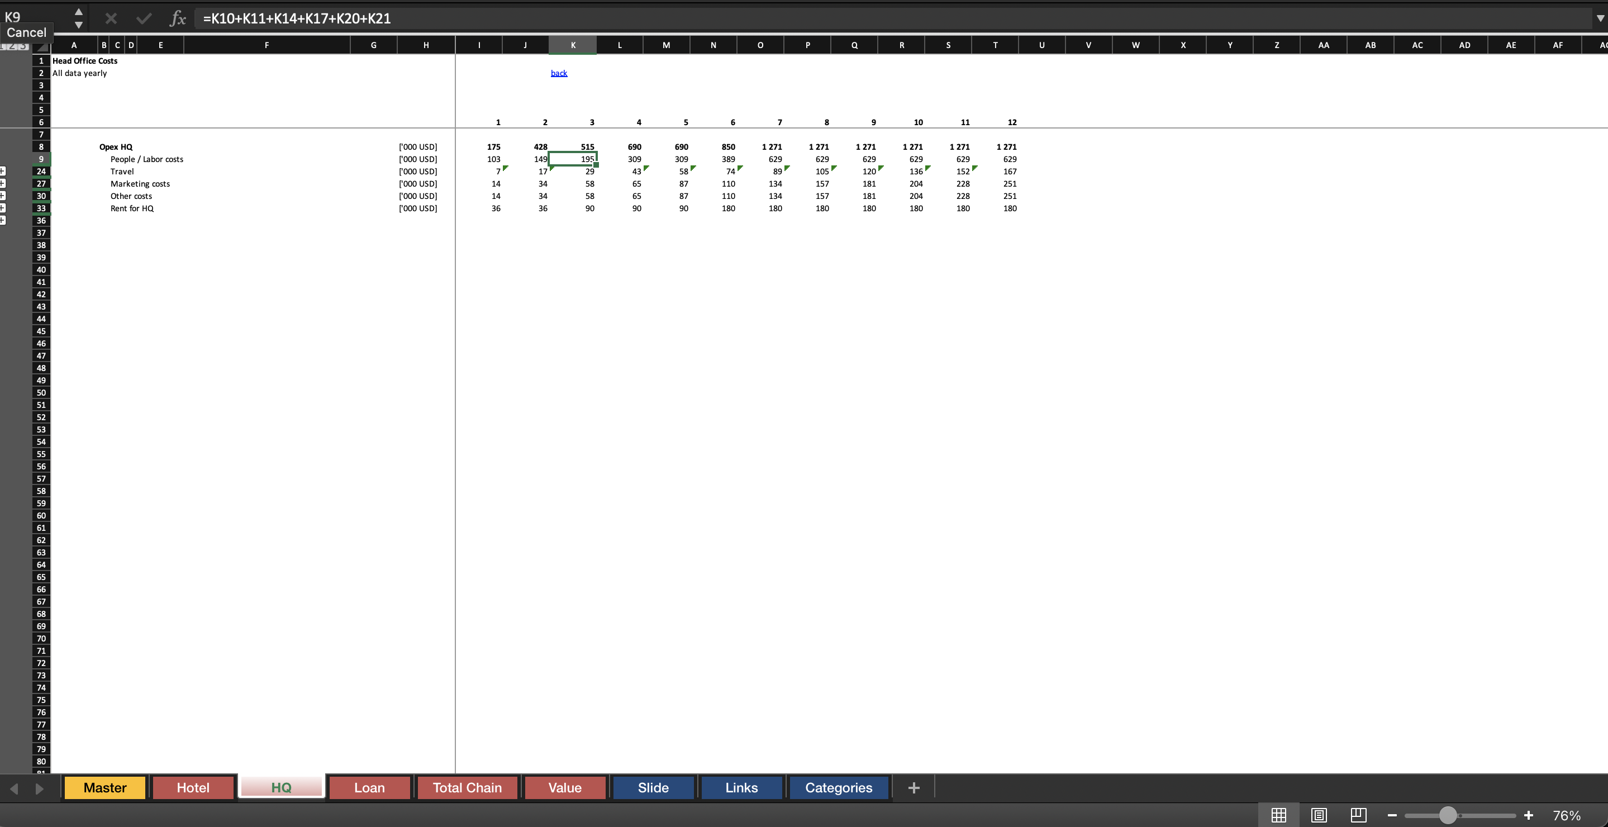Click the zoom out minus icon
This screenshot has width=1608, height=827.
[x=1392, y=815]
